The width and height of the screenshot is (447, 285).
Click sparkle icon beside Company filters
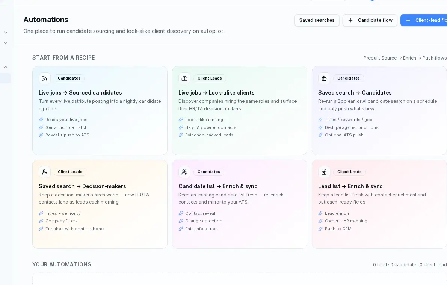tap(41, 221)
